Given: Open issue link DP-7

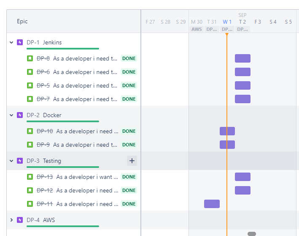Looking at the screenshot, I should [43, 99].
